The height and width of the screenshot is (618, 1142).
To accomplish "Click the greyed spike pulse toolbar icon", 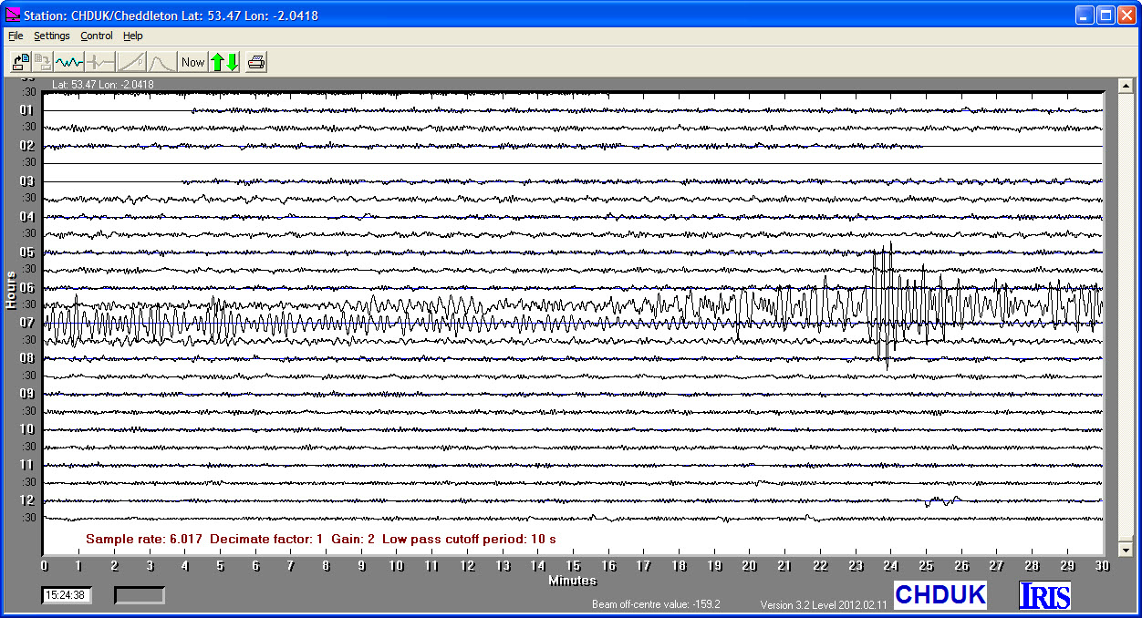I will pyautogui.click(x=99, y=62).
